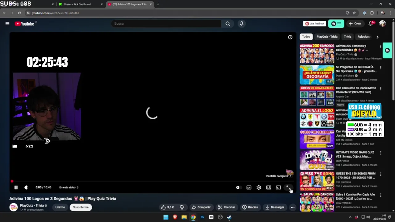Viewport: 395px width, 222px height.
Task: Open player settings gear
Action: click(x=259, y=187)
